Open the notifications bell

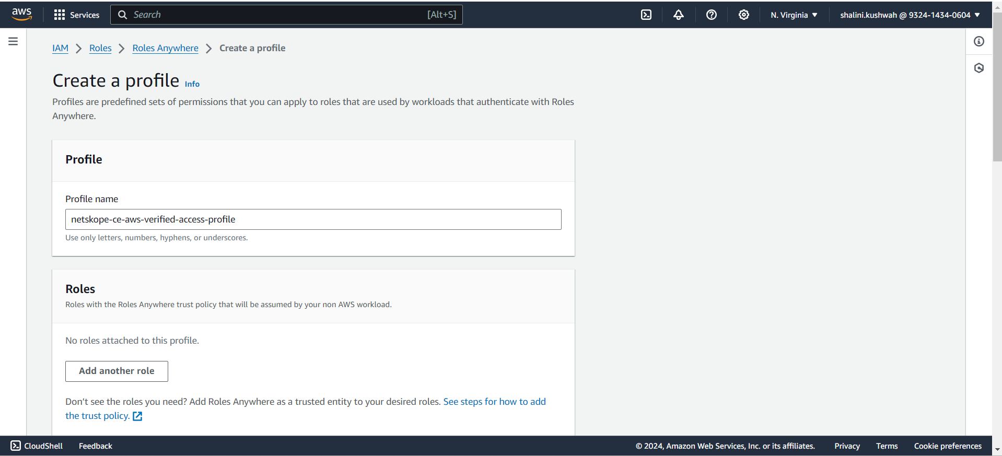pyautogui.click(x=679, y=15)
